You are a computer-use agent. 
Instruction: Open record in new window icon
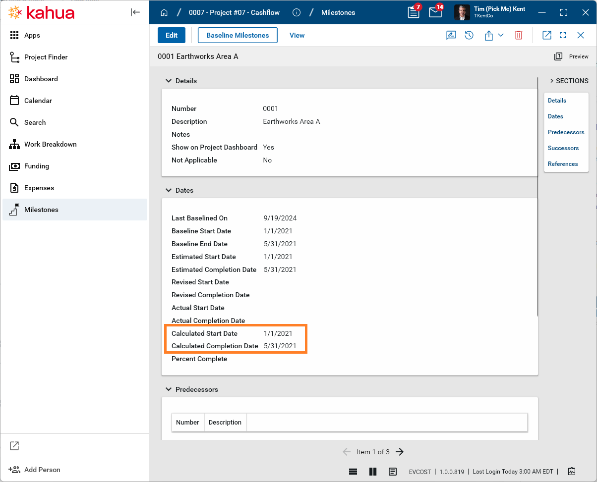(x=546, y=35)
